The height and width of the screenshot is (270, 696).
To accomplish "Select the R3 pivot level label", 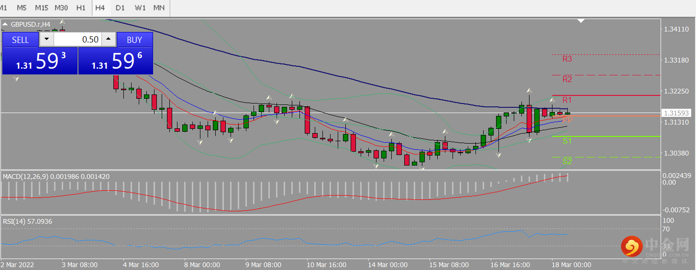I will coord(567,59).
